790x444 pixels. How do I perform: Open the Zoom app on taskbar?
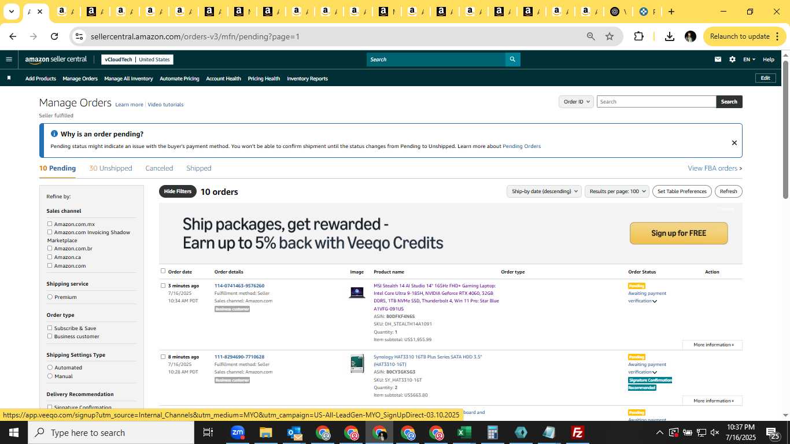pyautogui.click(x=238, y=432)
